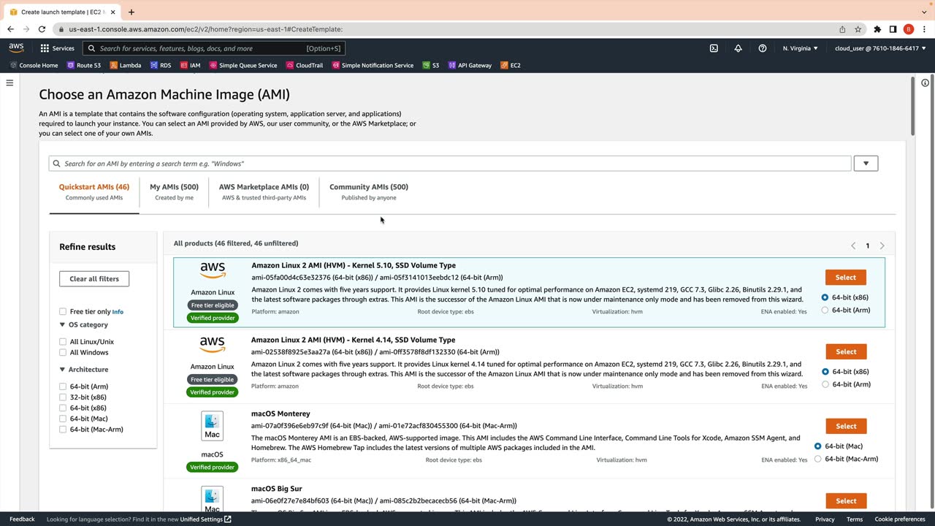This screenshot has width=935, height=526.
Task: Clear all filters in Refine results
Action: click(94, 278)
